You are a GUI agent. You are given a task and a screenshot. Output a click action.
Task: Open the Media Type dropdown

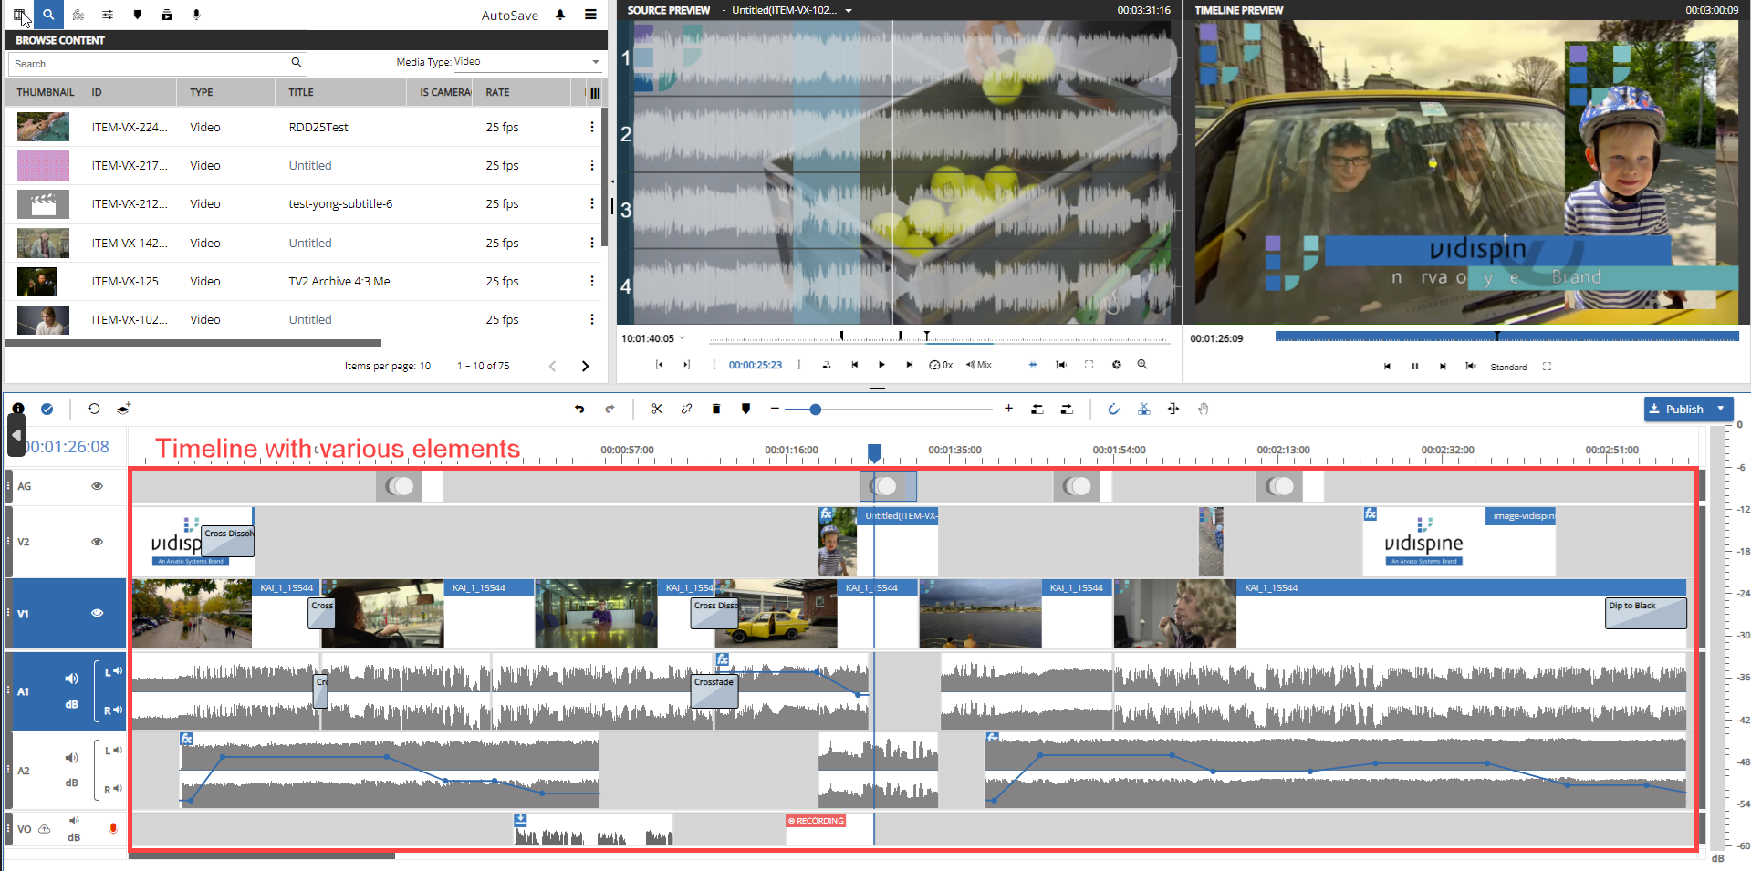tap(595, 62)
